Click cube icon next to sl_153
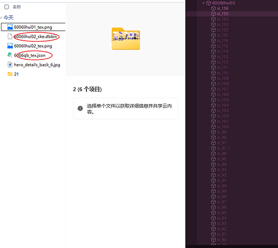The image size is (278, 248). click(213, 24)
